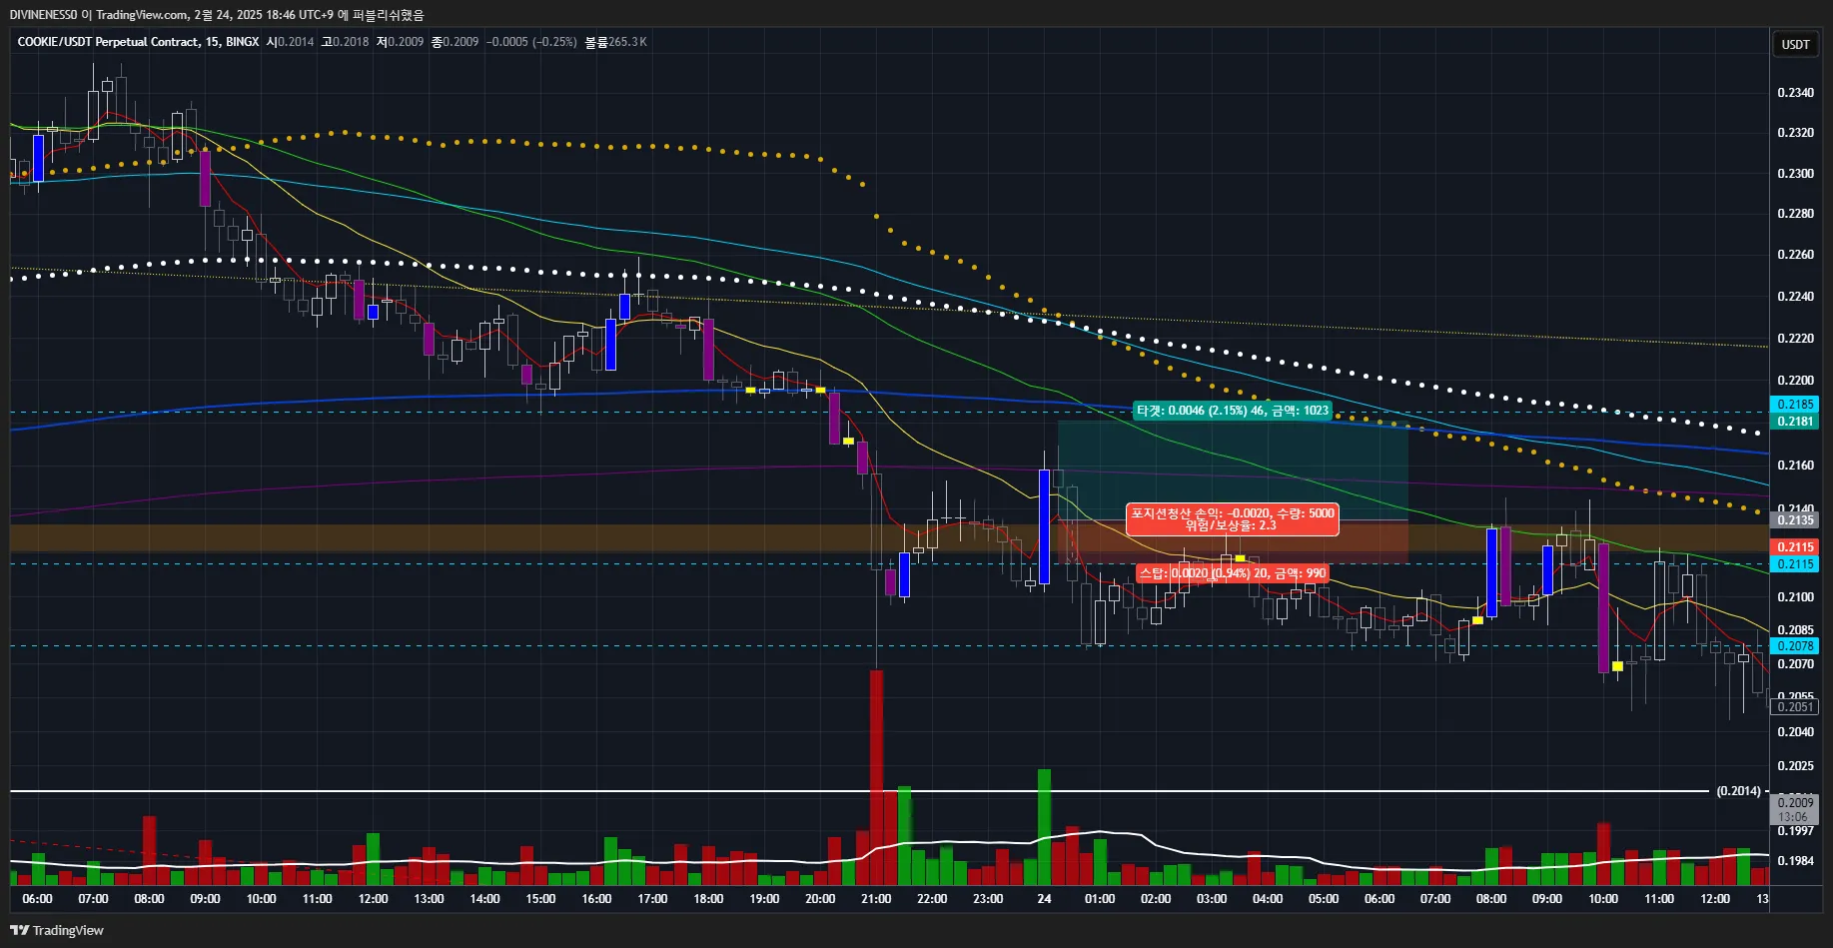Click the 0.2300 tick on the price scale
Screen dimensions: 1833x948
pos(1795,174)
